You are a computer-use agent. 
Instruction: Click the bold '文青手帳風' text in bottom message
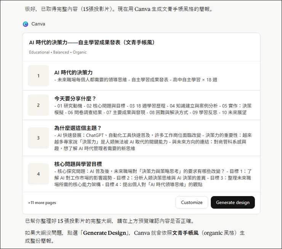click(x=186, y=233)
